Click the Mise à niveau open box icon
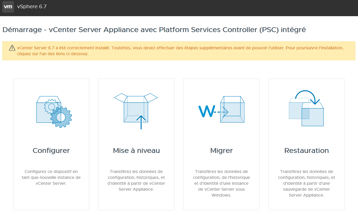The image size is (358, 214). point(136,111)
